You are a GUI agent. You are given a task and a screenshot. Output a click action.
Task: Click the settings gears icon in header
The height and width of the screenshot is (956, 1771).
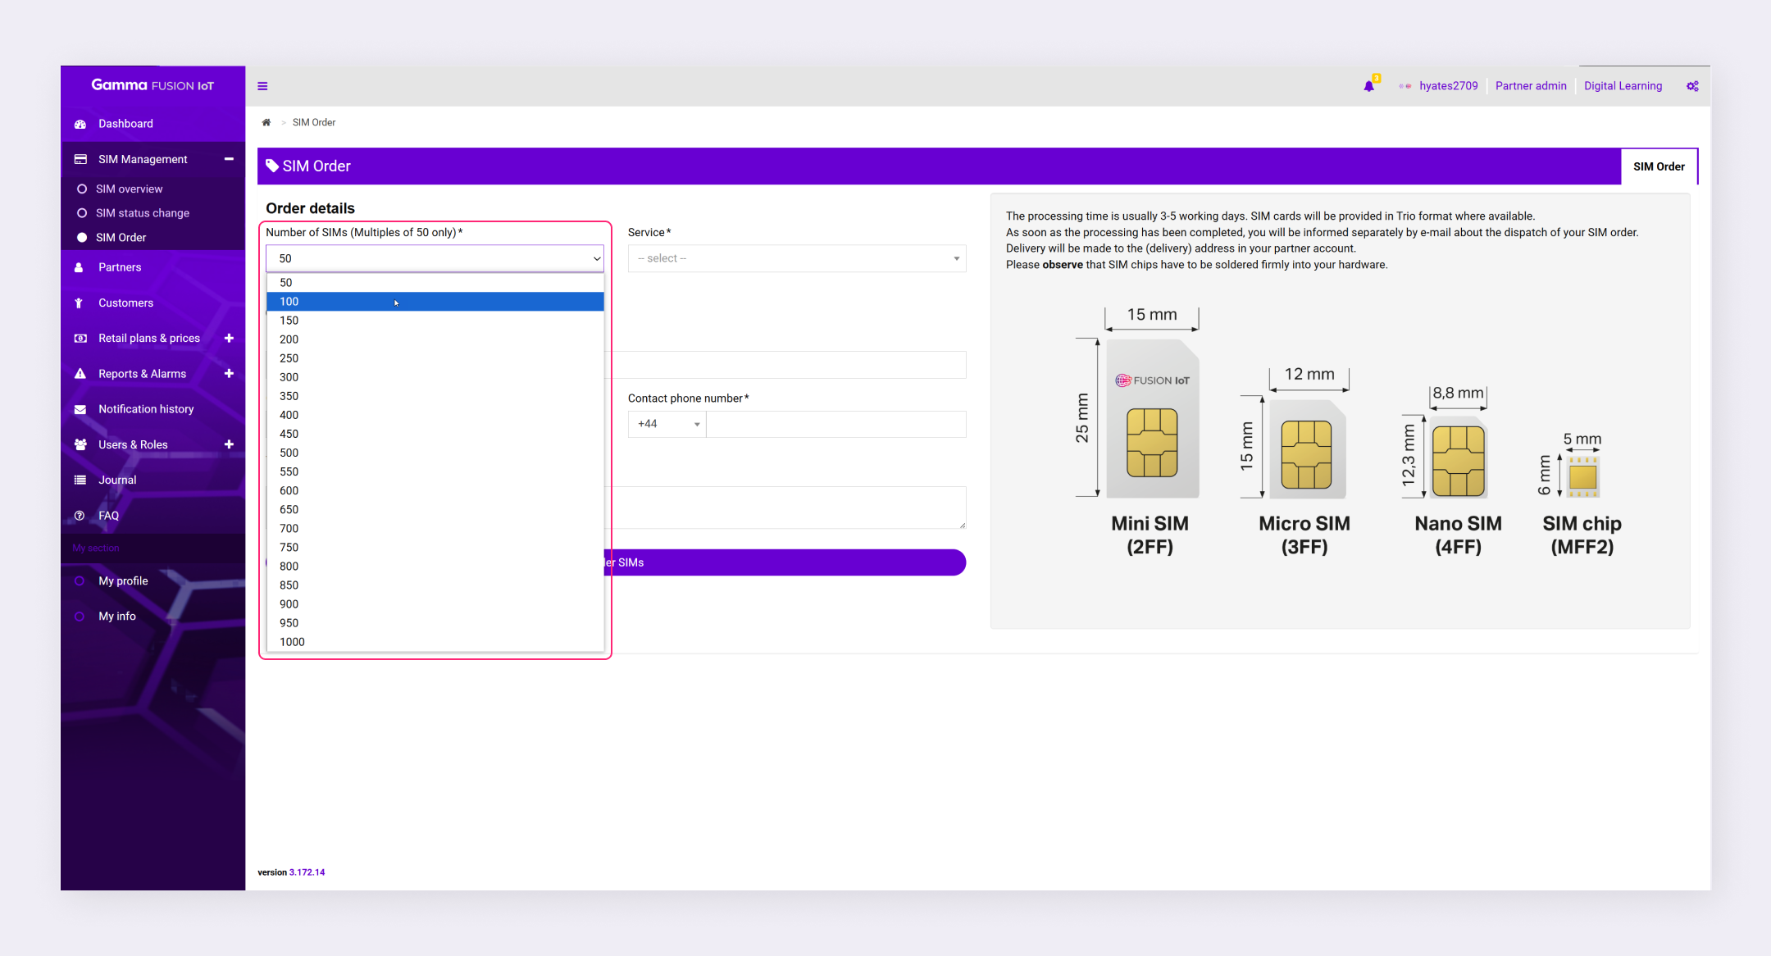[x=1692, y=86]
